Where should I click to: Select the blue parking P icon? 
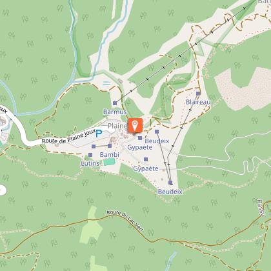99,134
